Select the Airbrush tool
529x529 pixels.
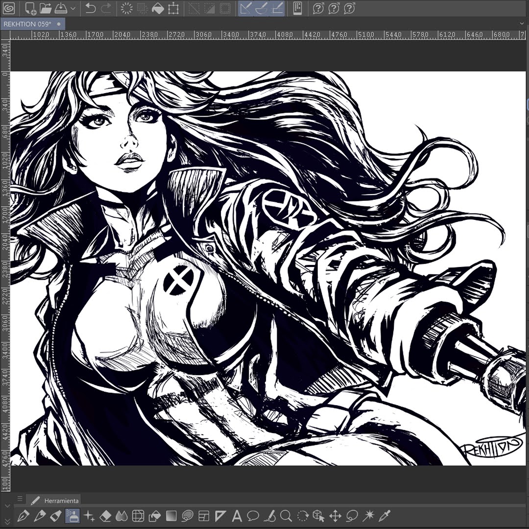click(72, 516)
